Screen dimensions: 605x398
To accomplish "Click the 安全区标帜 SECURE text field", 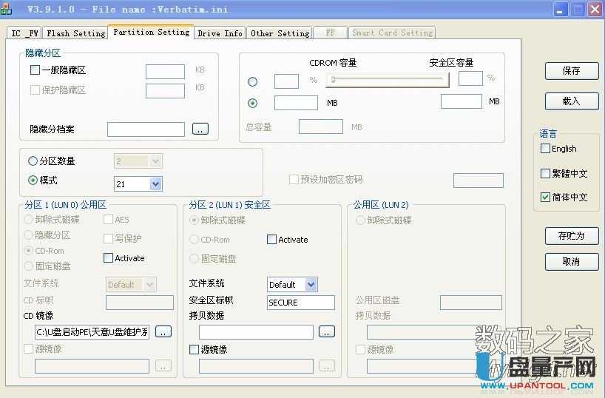I will 301,303.
